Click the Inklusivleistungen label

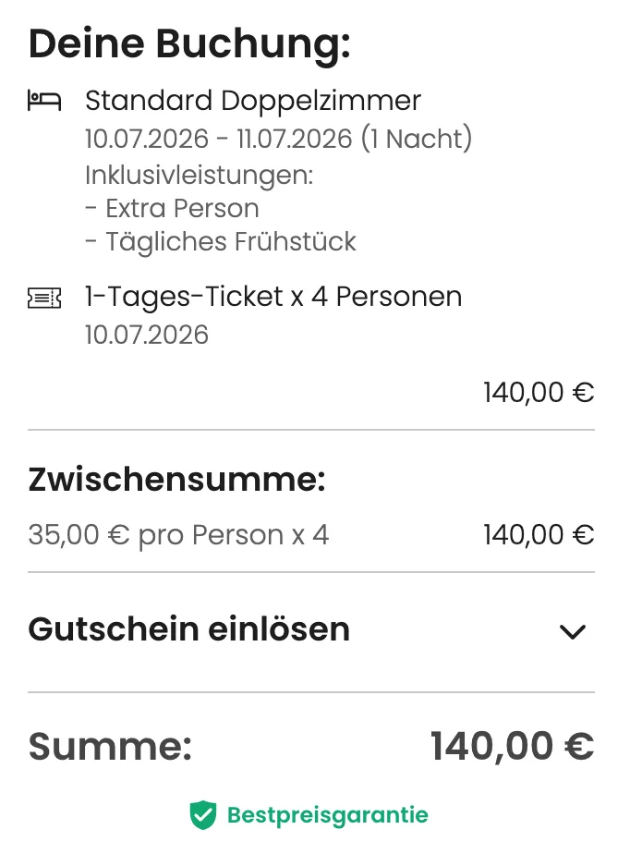click(x=200, y=174)
